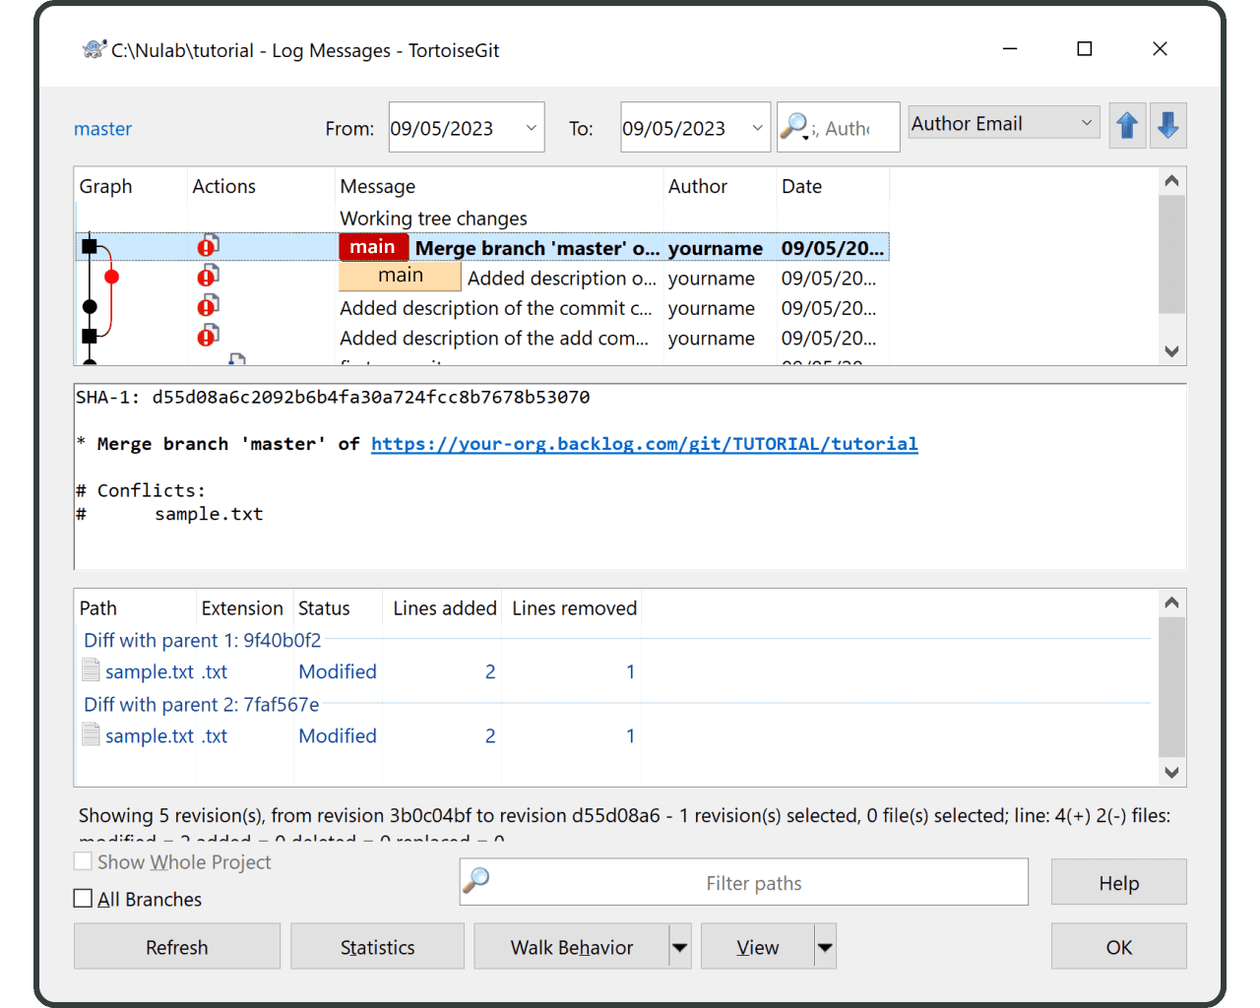
Task: Click the Statistics button
Action: (377, 947)
